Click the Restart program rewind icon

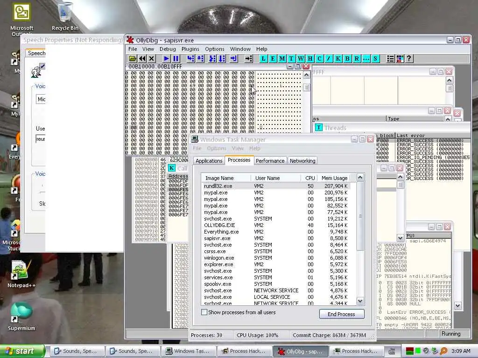(x=142, y=58)
